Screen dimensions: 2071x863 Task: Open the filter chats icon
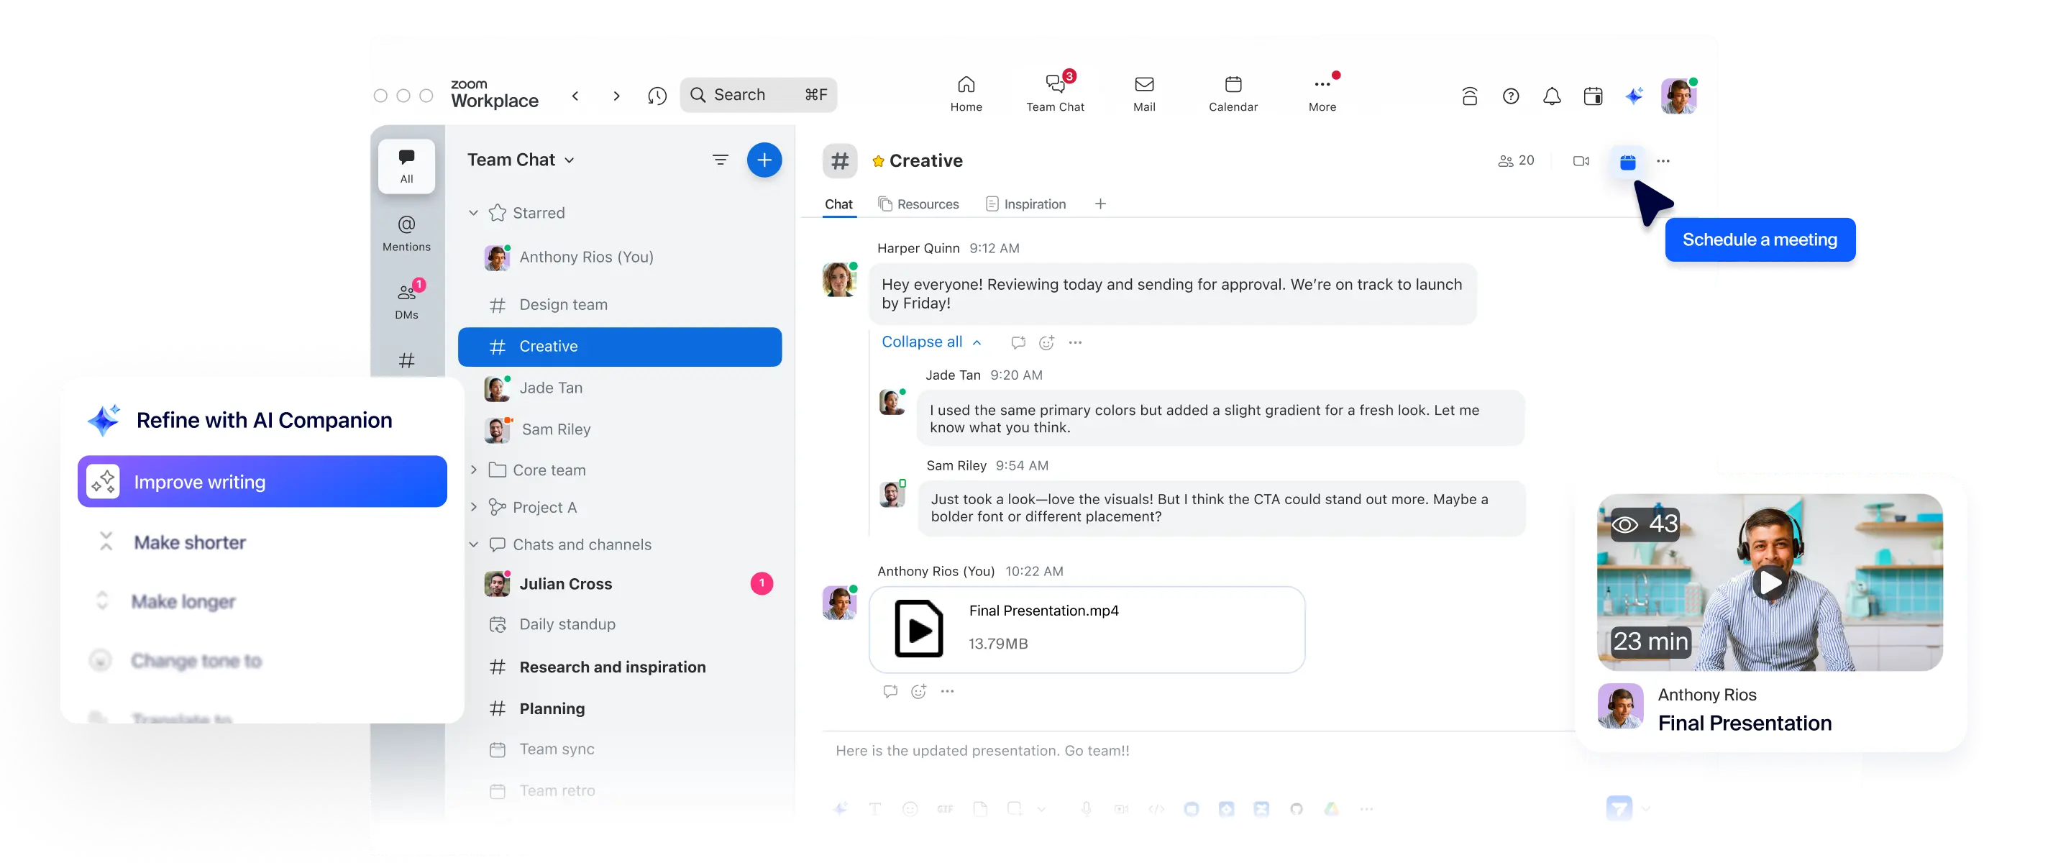point(721,160)
